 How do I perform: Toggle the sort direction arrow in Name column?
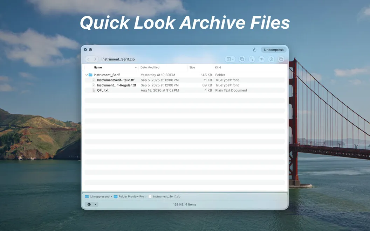(136, 68)
